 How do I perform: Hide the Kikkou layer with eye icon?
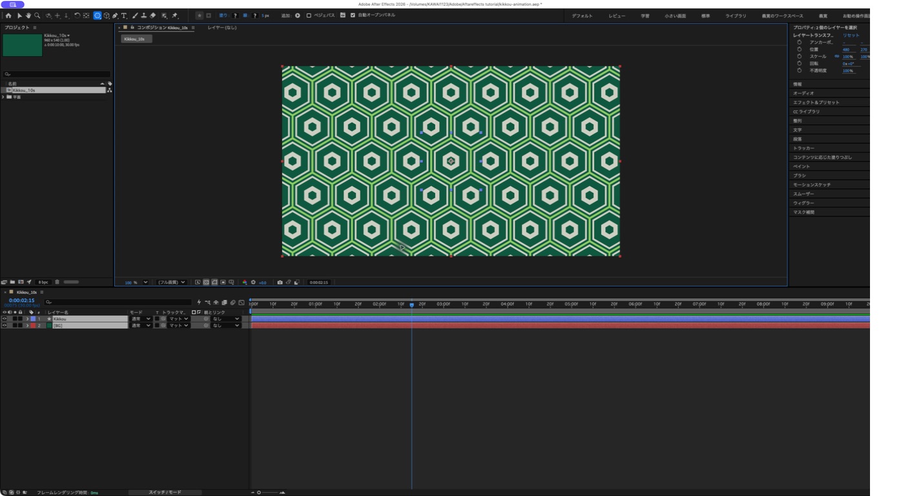click(x=5, y=319)
